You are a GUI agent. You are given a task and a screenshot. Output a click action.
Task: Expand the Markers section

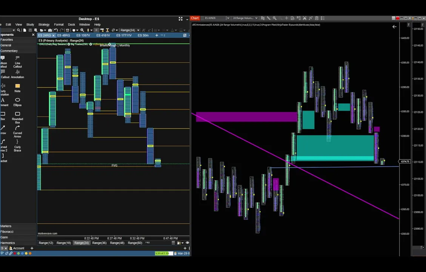tap(18, 226)
